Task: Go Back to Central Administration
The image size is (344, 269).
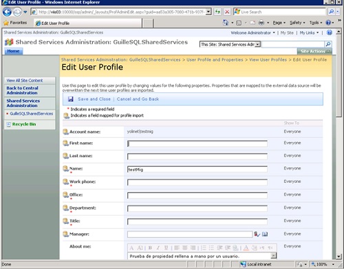Action: [22, 90]
